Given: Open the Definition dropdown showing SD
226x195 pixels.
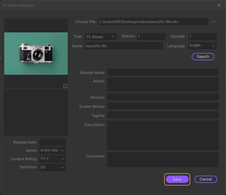Looking at the screenshot, I should [x=52, y=167].
